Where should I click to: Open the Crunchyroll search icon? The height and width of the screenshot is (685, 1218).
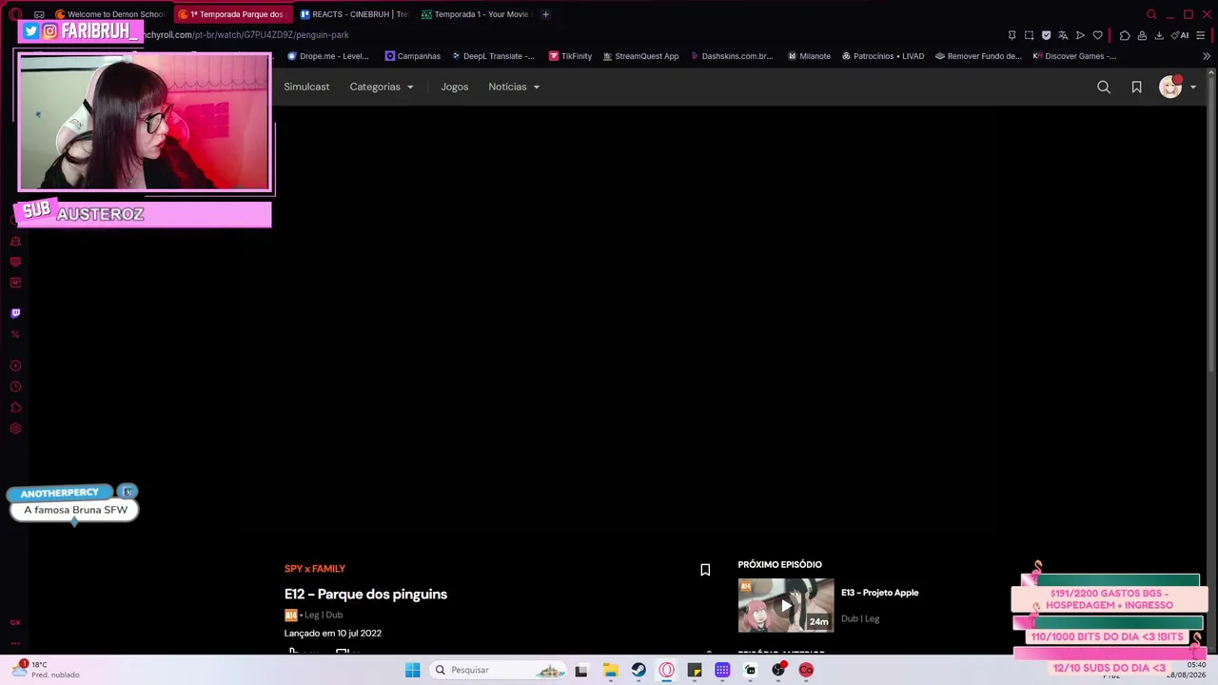[x=1104, y=88]
